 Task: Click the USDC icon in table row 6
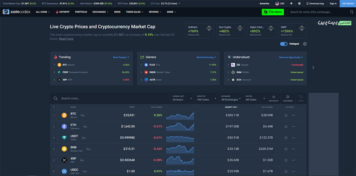[x=64, y=171]
